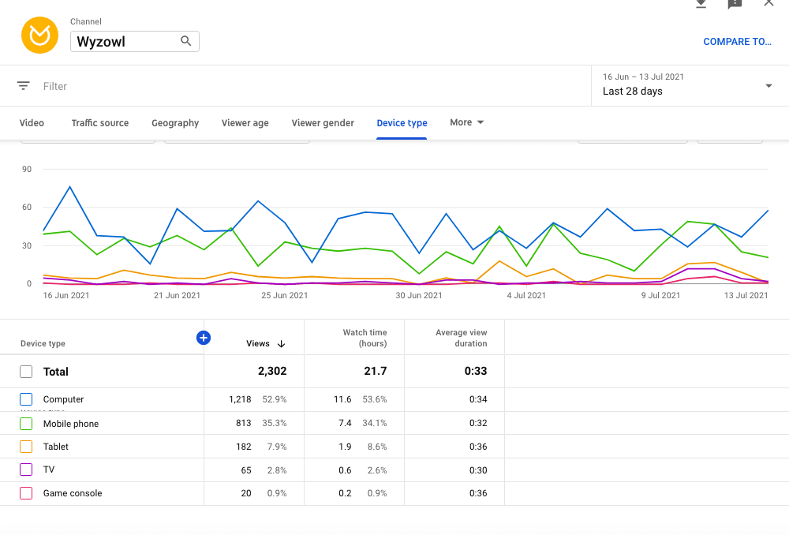Screen dimensions: 789x535
Task: Sort by Views descending arrow
Action: click(x=282, y=344)
